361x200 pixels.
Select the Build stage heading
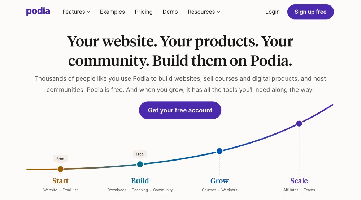pos(140,181)
